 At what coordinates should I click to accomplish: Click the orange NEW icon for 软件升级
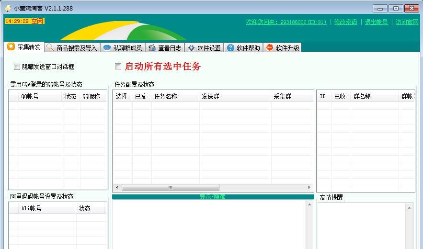(270, 47)
